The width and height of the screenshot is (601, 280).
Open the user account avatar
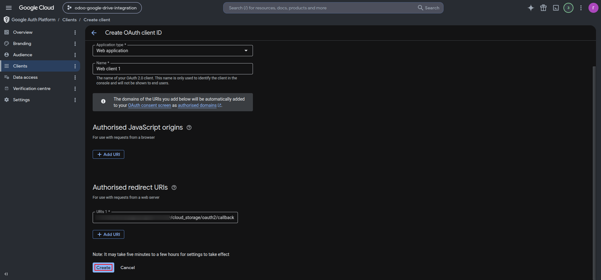pos(593,8)
